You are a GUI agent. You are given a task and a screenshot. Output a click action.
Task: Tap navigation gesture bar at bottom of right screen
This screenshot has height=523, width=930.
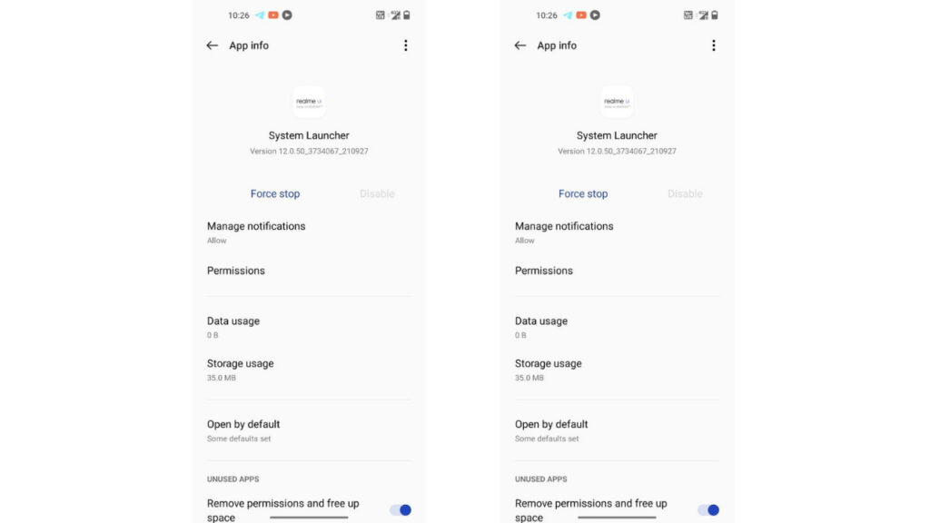point(617,518)
